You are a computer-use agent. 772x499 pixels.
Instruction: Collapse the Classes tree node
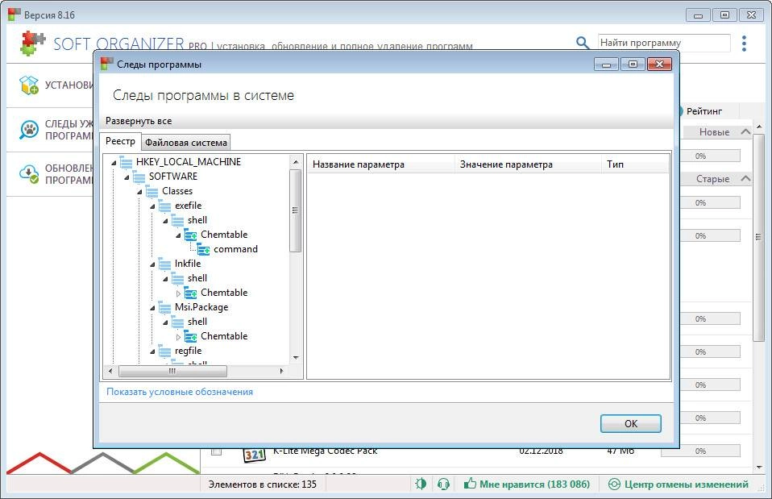tap(140, 192)
